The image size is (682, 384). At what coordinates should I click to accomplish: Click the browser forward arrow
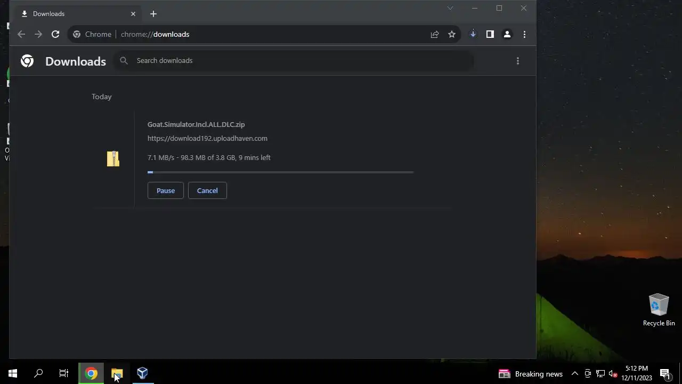(38, 34)
